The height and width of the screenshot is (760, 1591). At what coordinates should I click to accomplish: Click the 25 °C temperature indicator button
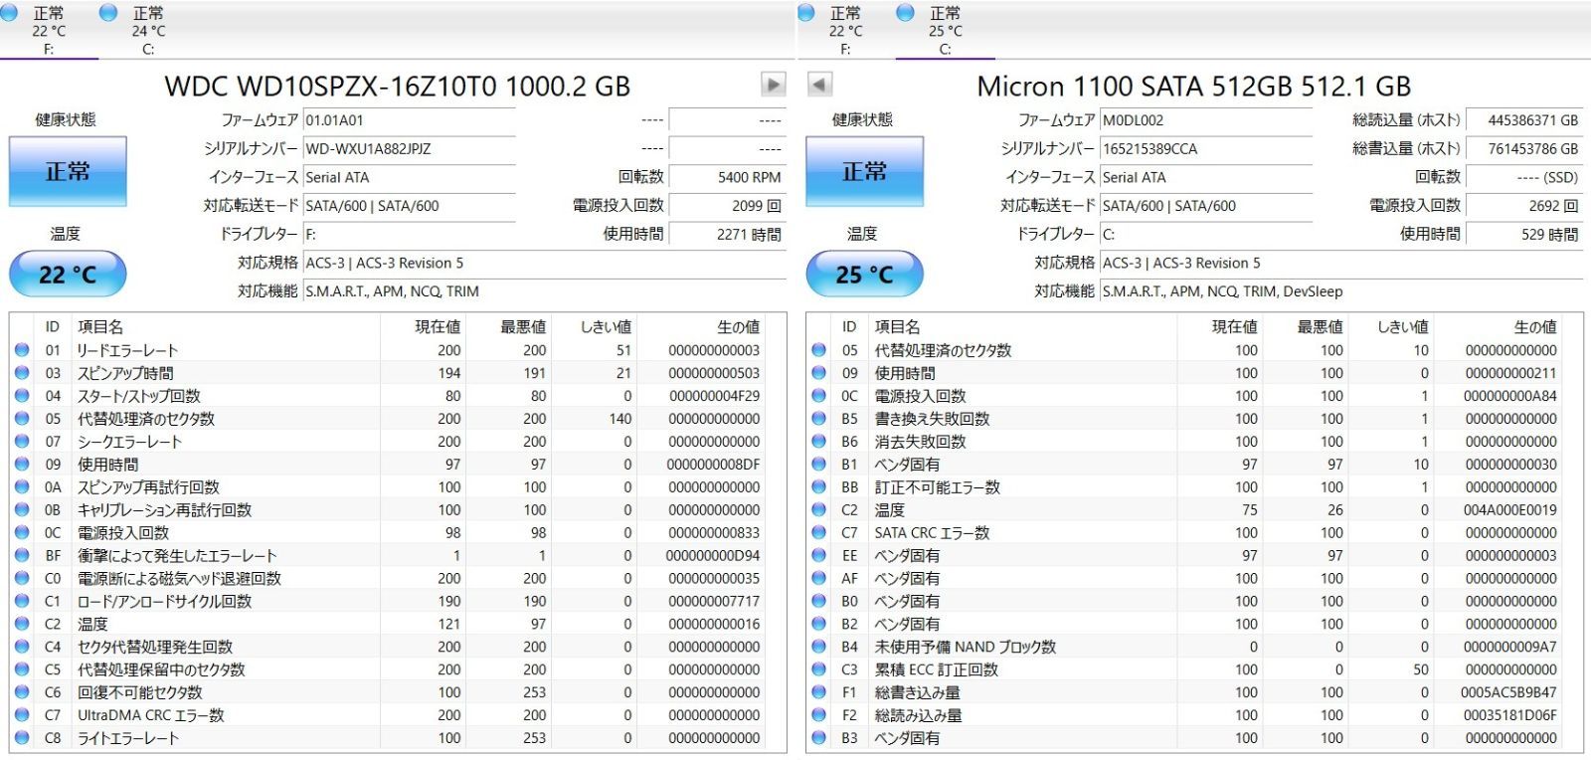(864, 275)
